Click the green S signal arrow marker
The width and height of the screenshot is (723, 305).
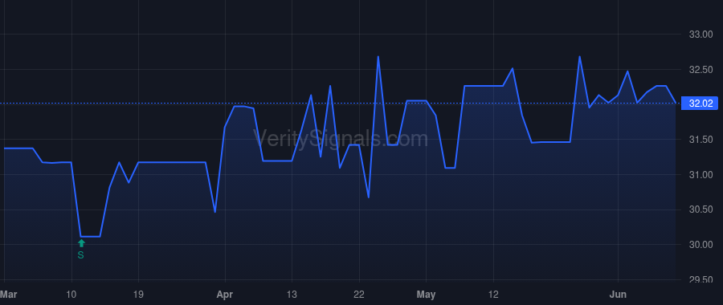(81, 243)
